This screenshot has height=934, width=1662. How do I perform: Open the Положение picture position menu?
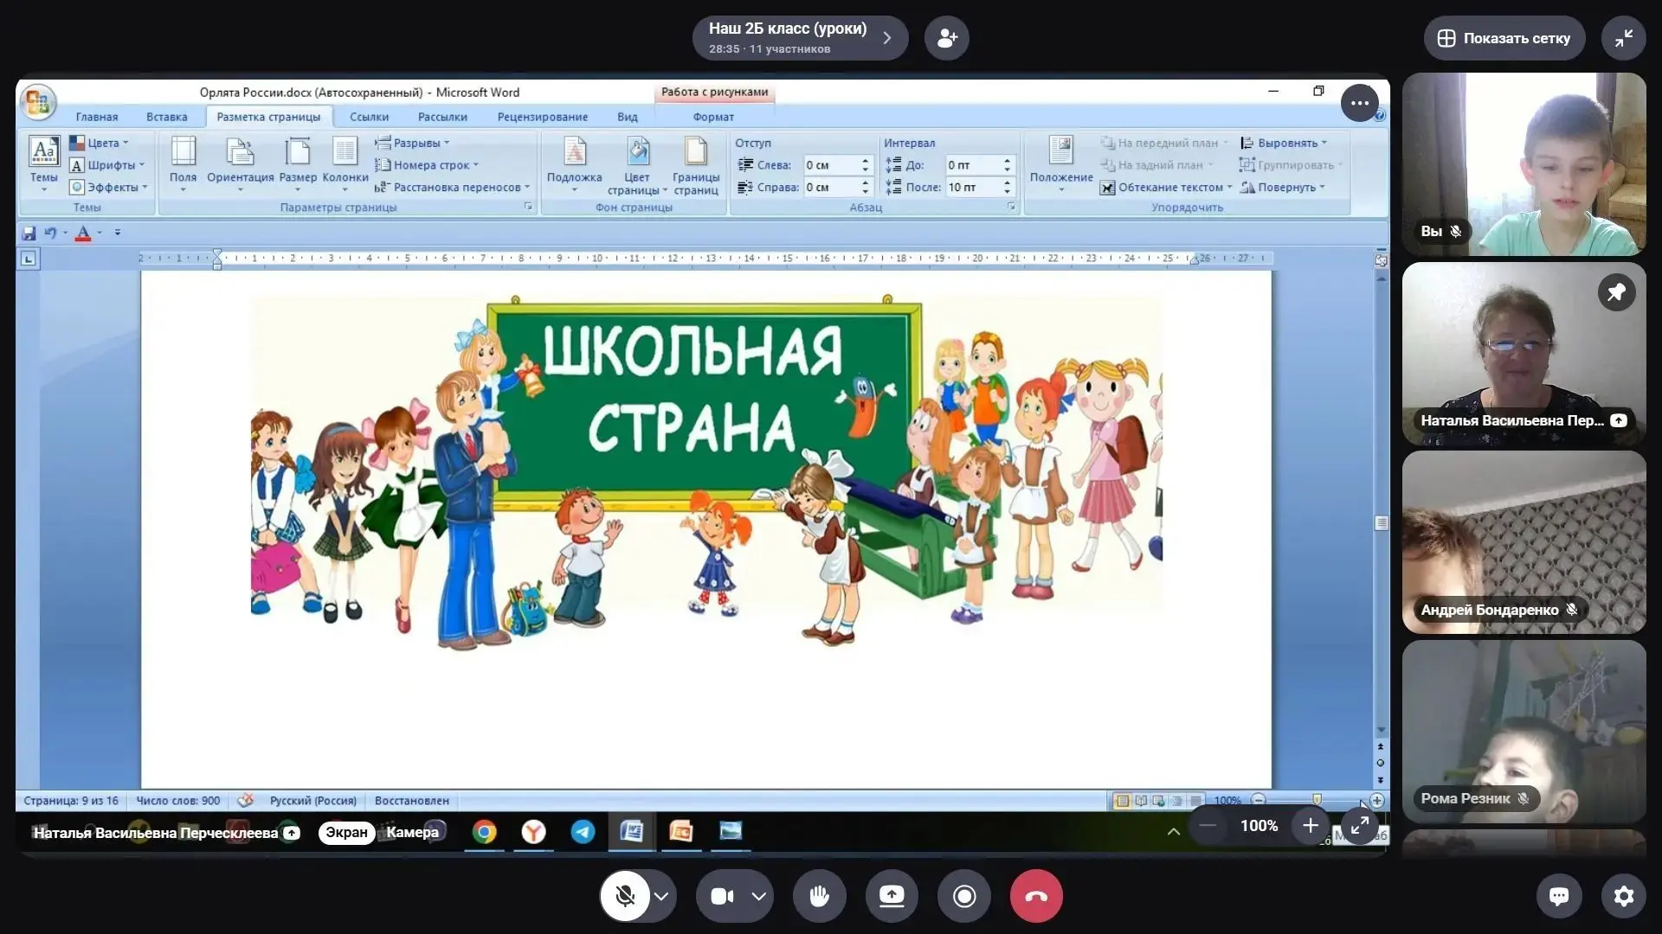click(1061, 162)
